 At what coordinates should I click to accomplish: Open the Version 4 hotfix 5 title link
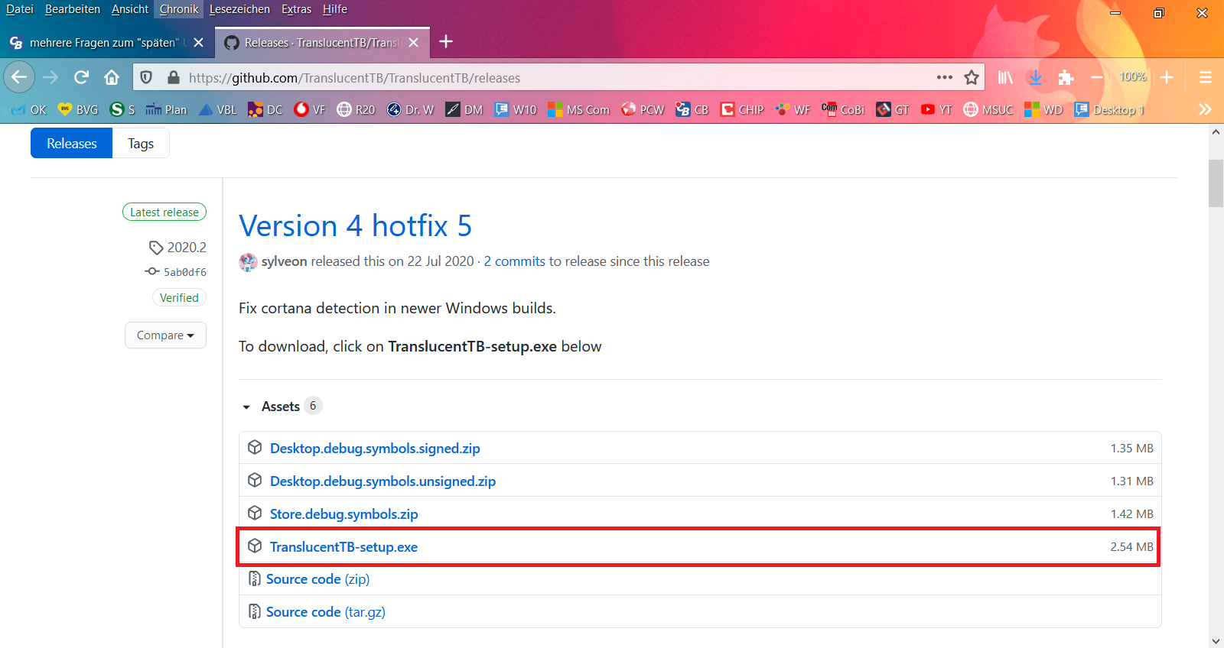point(355,226)
